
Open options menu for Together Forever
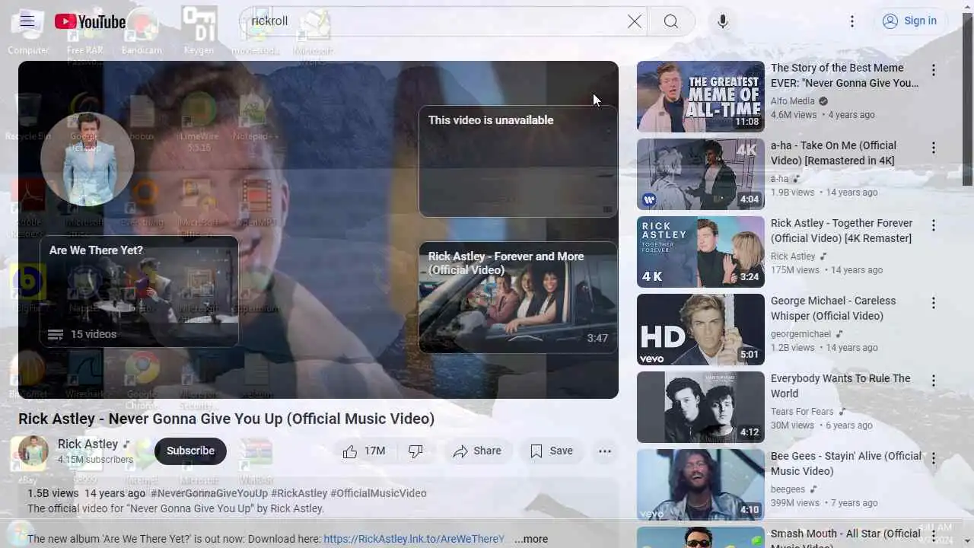tap(934, 225)
